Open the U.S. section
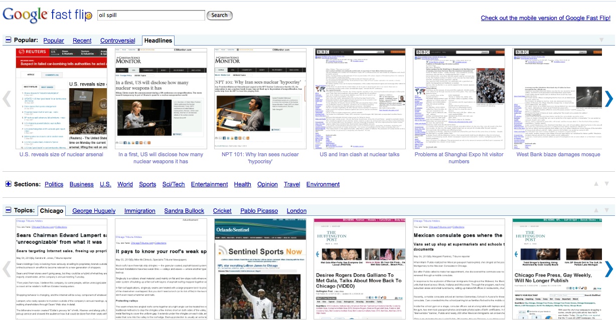The height and width of the screenshot is (320, 616). click(105, 184)
